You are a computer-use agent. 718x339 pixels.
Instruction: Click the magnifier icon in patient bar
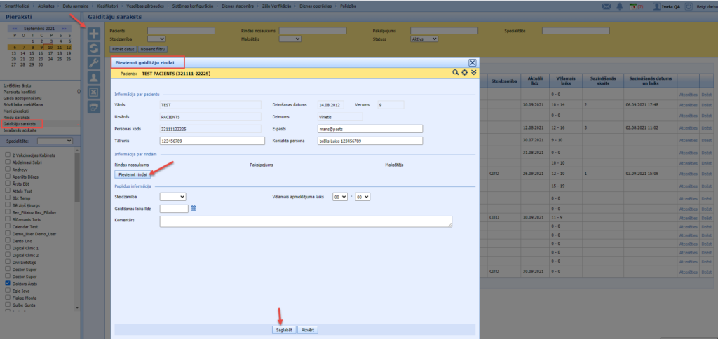(x=455, y=72)
